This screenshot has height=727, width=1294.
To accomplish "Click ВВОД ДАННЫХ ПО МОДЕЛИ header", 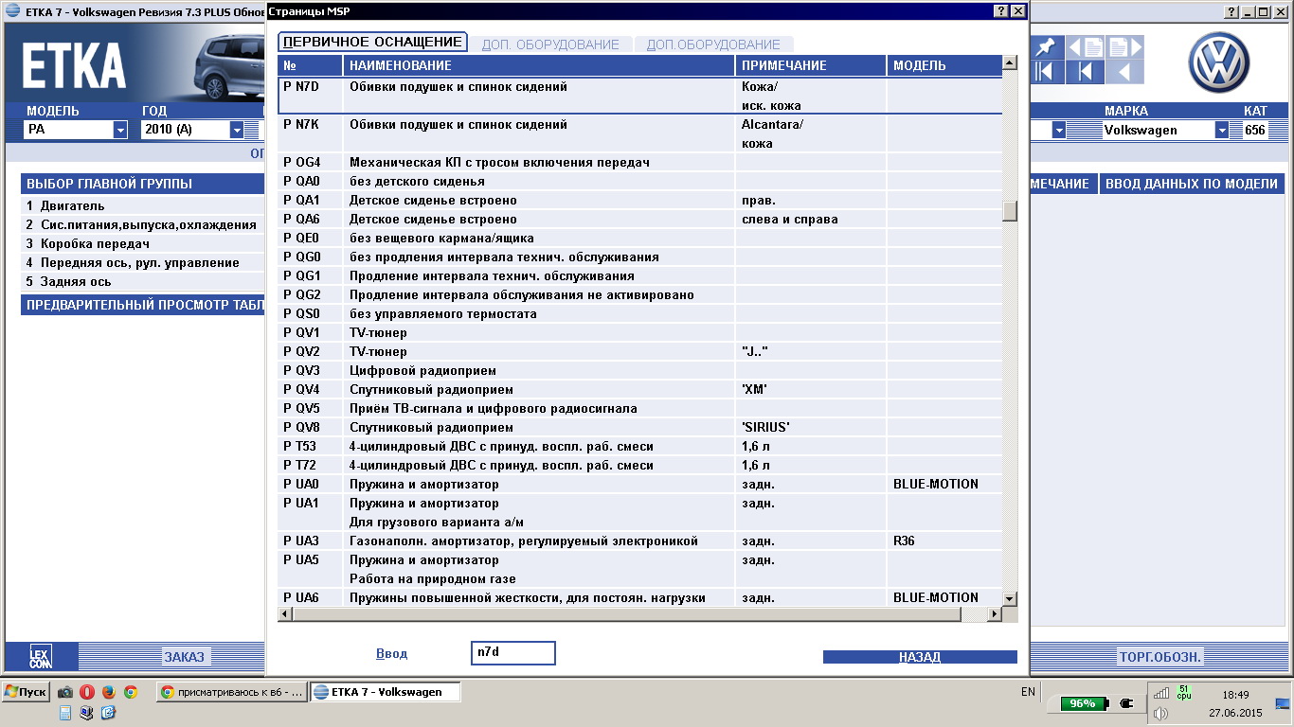I will (x=1191, y=184).
